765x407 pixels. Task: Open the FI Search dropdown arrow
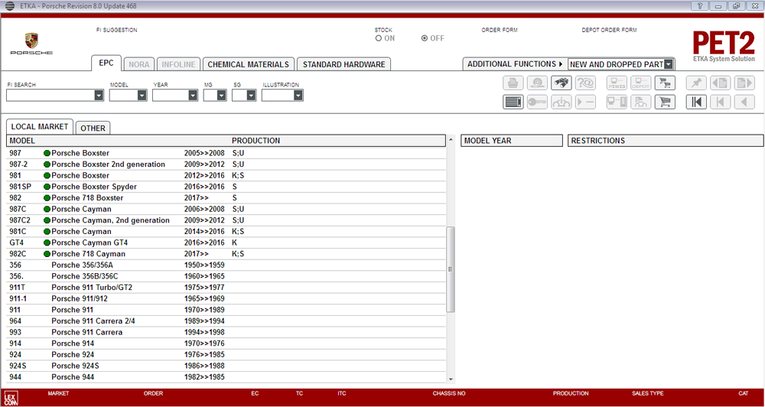click(x=99, y=96)
